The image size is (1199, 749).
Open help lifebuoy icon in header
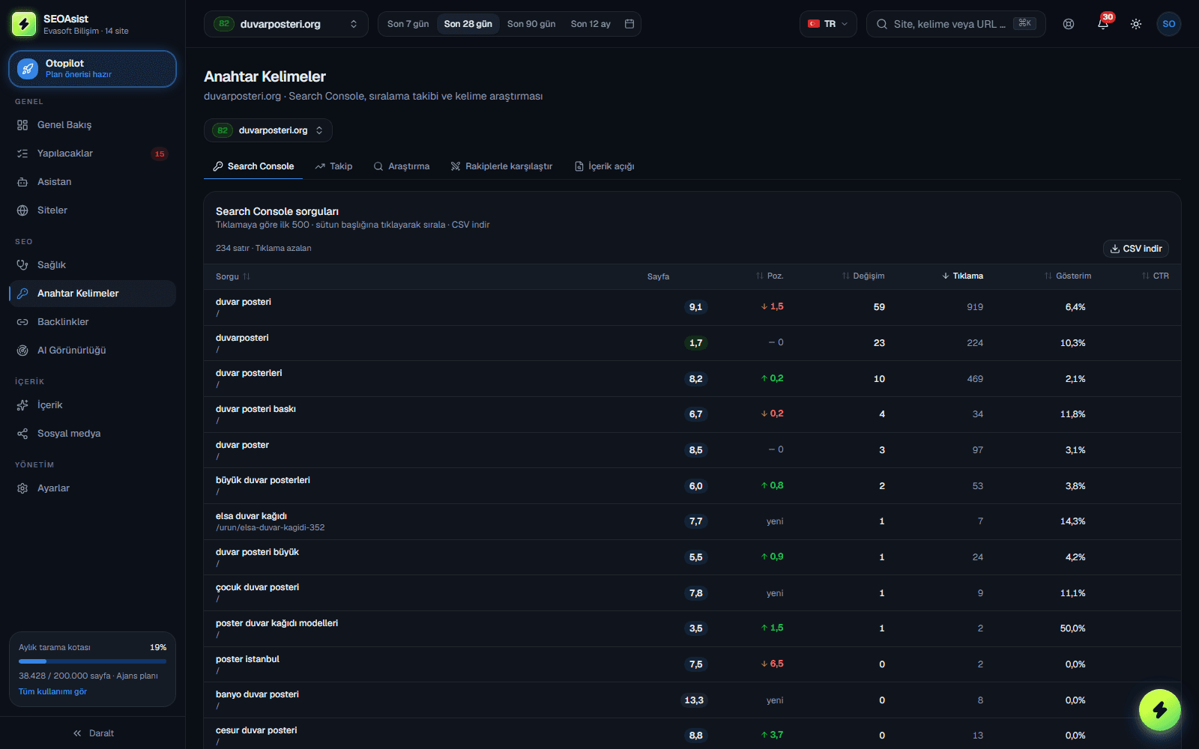[1069, 24]
